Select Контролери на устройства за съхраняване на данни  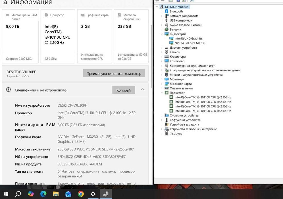coord(205,70)
